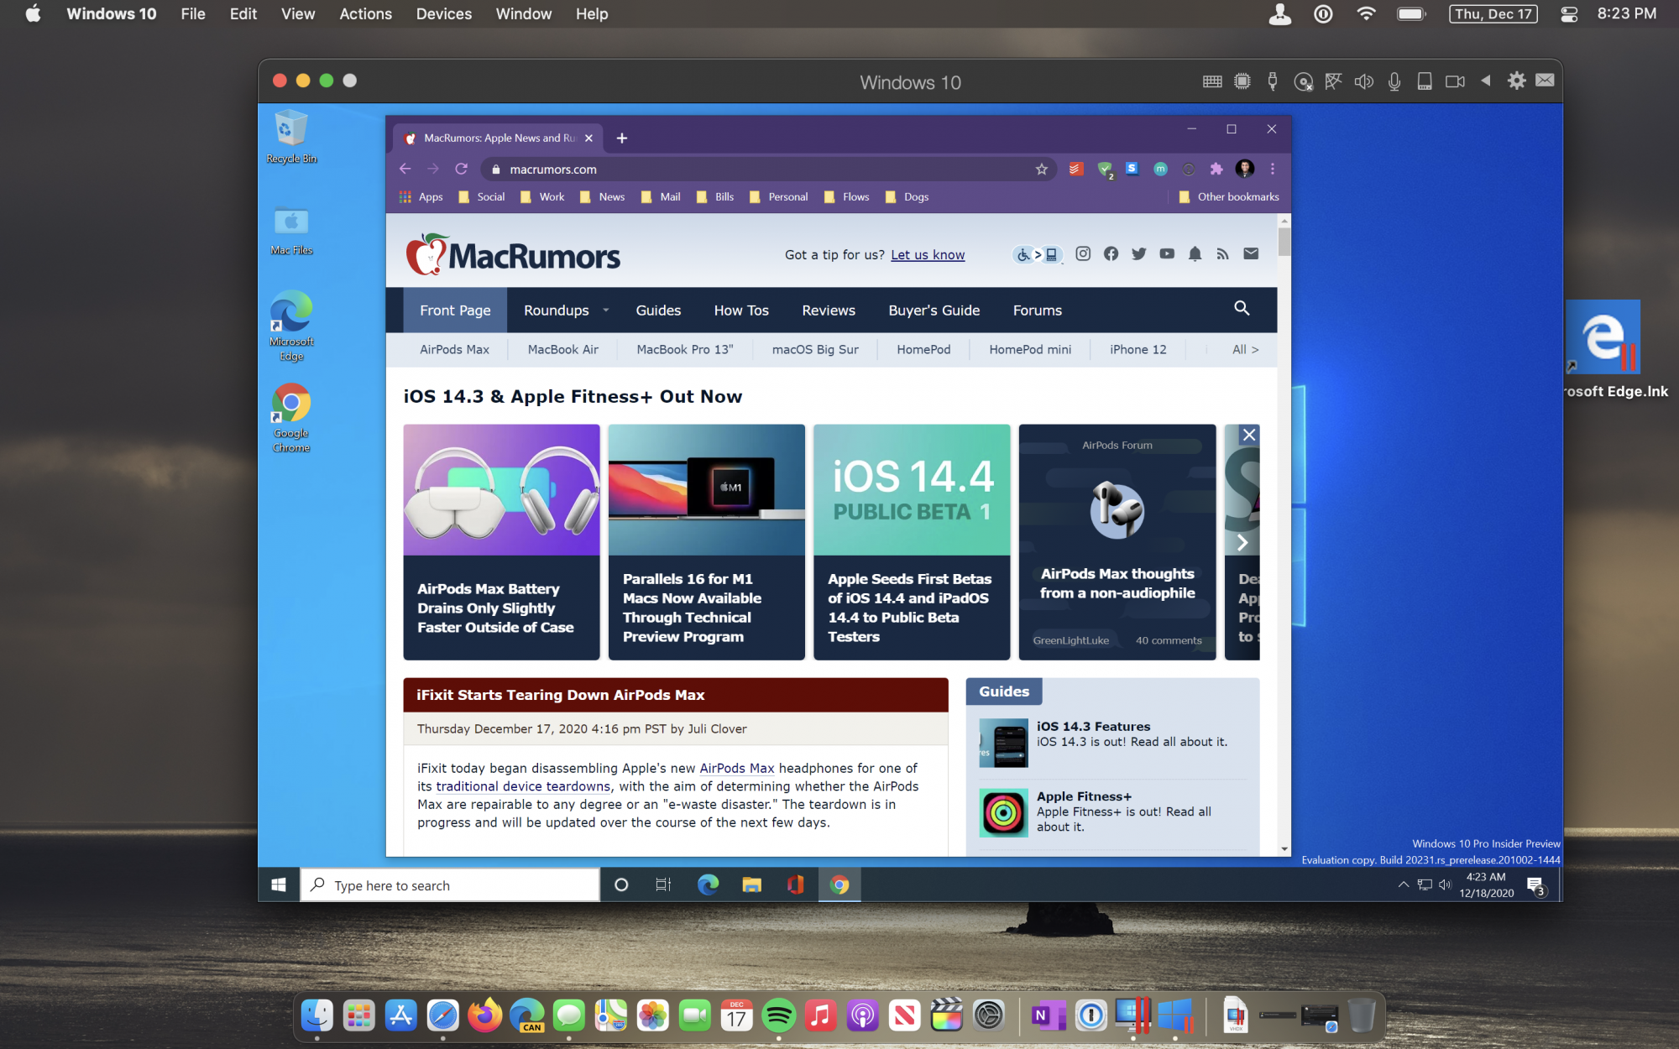Open MacRumors YouTube channel icon
1679x1049 pixels.
pyautogui.click(x=1167, y=254)
